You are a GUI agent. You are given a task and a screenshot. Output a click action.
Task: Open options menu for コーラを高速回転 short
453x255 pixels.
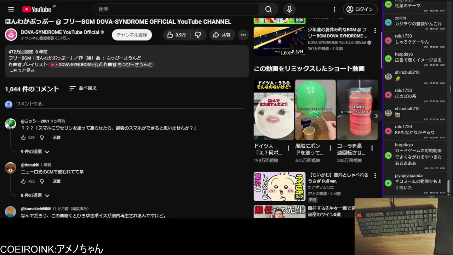(372, 148)
